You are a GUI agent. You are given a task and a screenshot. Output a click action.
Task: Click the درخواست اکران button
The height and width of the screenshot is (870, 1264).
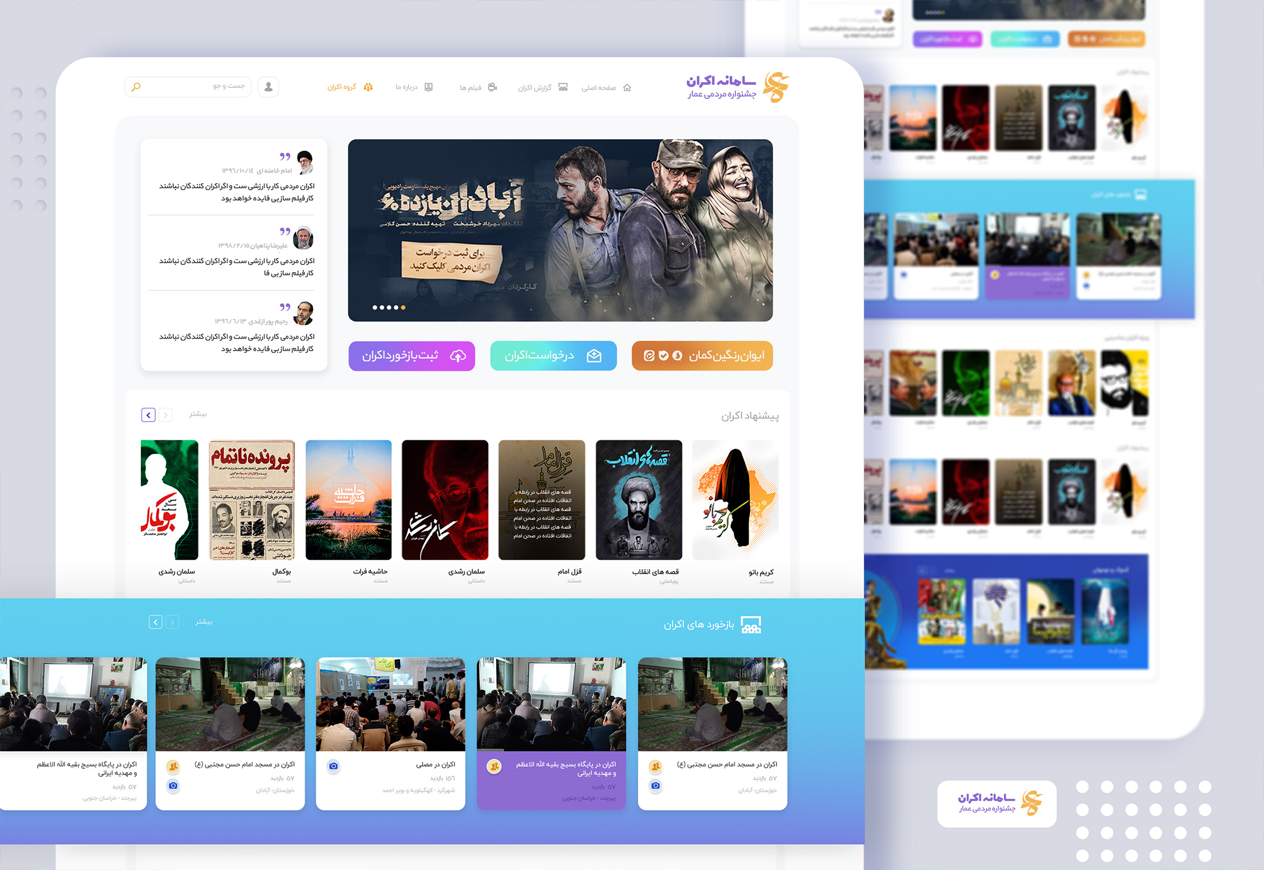(x=553, y=356)
